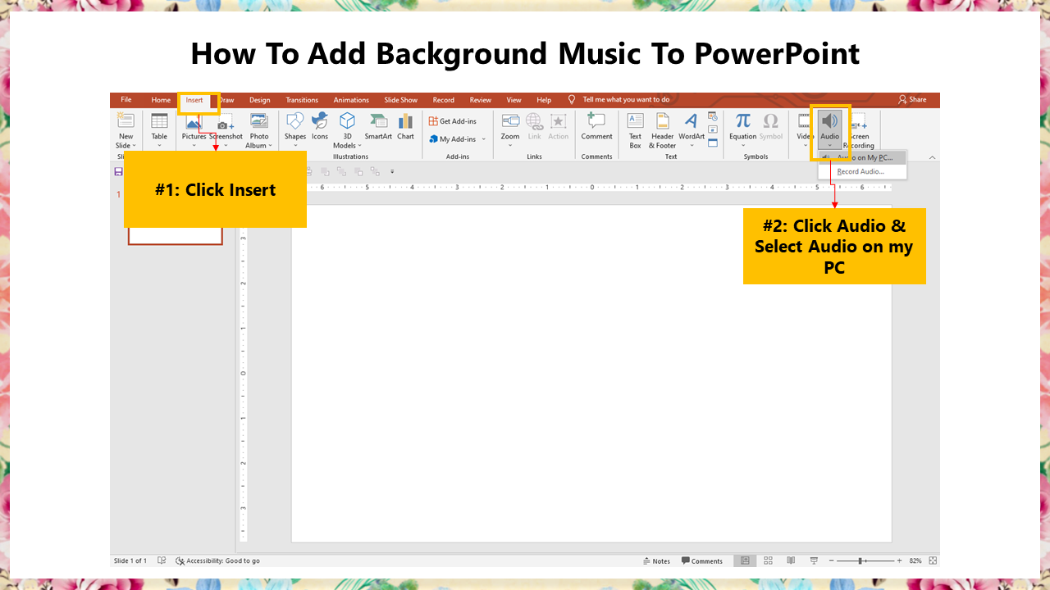The height and width of the screenshot is (590, 1050).
Task: Click the zoom in plus button
Action: coord(899,560)
